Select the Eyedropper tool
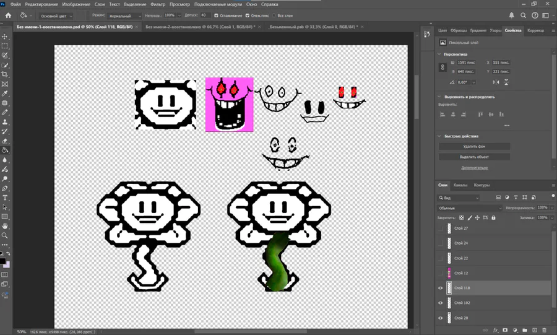 [x=4, y=94]
